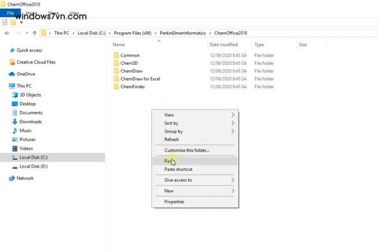The image size is (378, 252).
Task: Select the Quick access star icon
Action: coord(12,50)
